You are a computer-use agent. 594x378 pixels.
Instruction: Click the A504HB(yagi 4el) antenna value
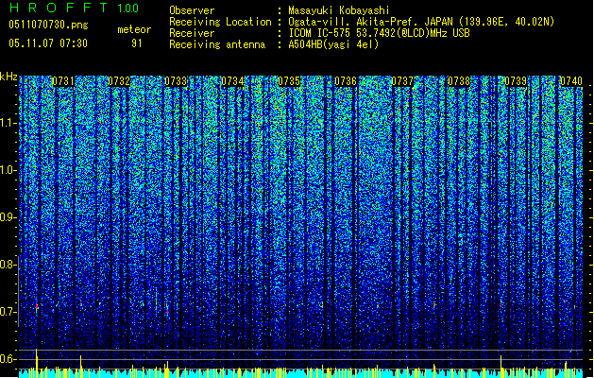[333, 44]
